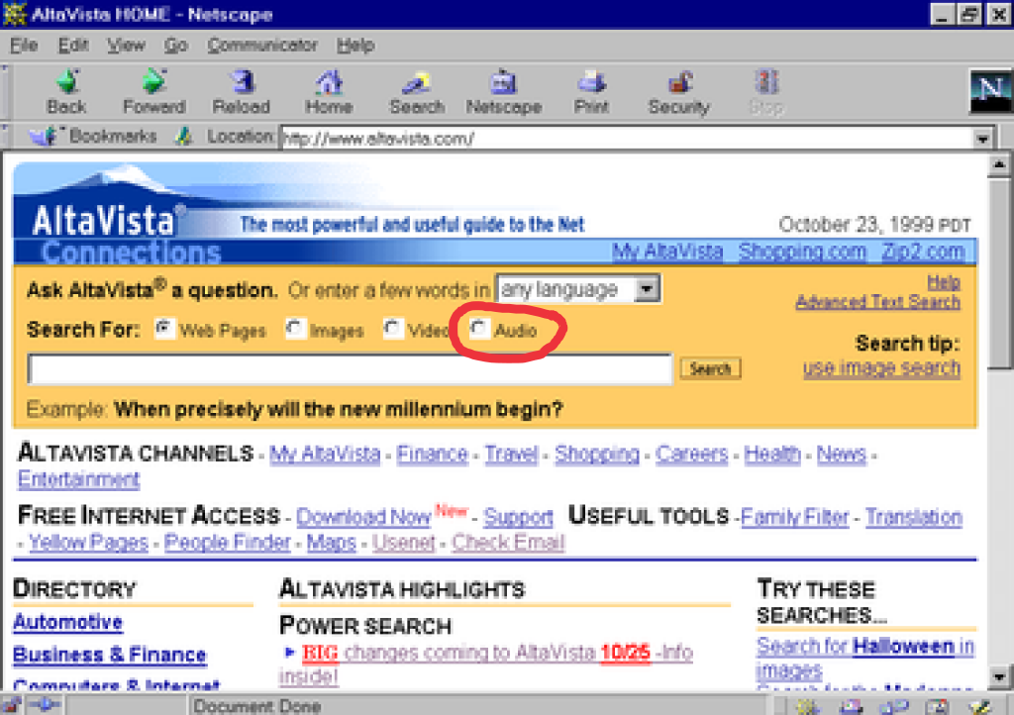1014x715 pixels.
Task: Click the Forward navigation icon
Action: tap(153, 92)
